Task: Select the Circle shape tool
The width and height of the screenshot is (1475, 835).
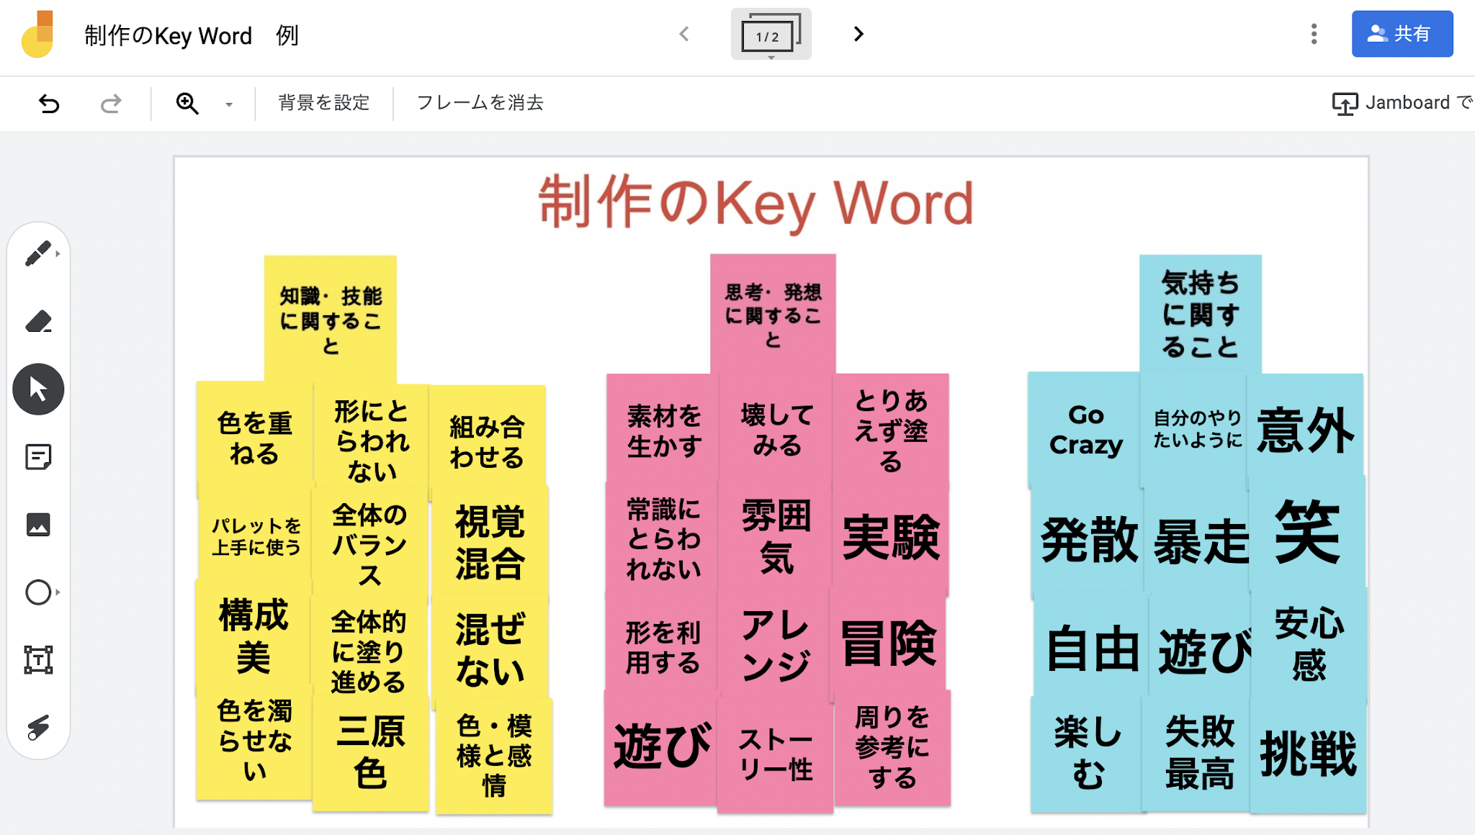Action: 38,592
